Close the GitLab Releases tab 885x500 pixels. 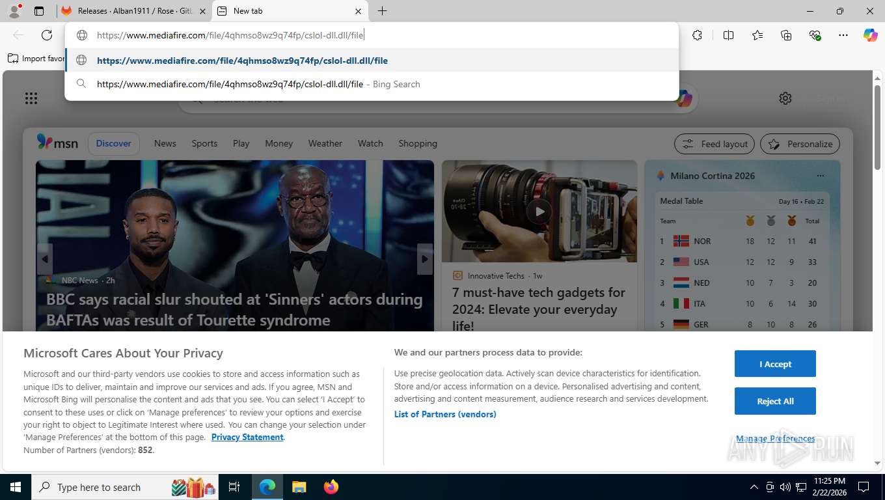(202, 11)
